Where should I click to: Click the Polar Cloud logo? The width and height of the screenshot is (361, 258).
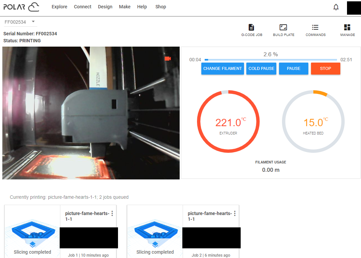(x=21, y=7)
